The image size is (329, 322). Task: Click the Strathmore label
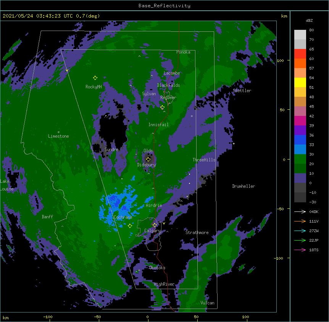click(x=197, y=233)
